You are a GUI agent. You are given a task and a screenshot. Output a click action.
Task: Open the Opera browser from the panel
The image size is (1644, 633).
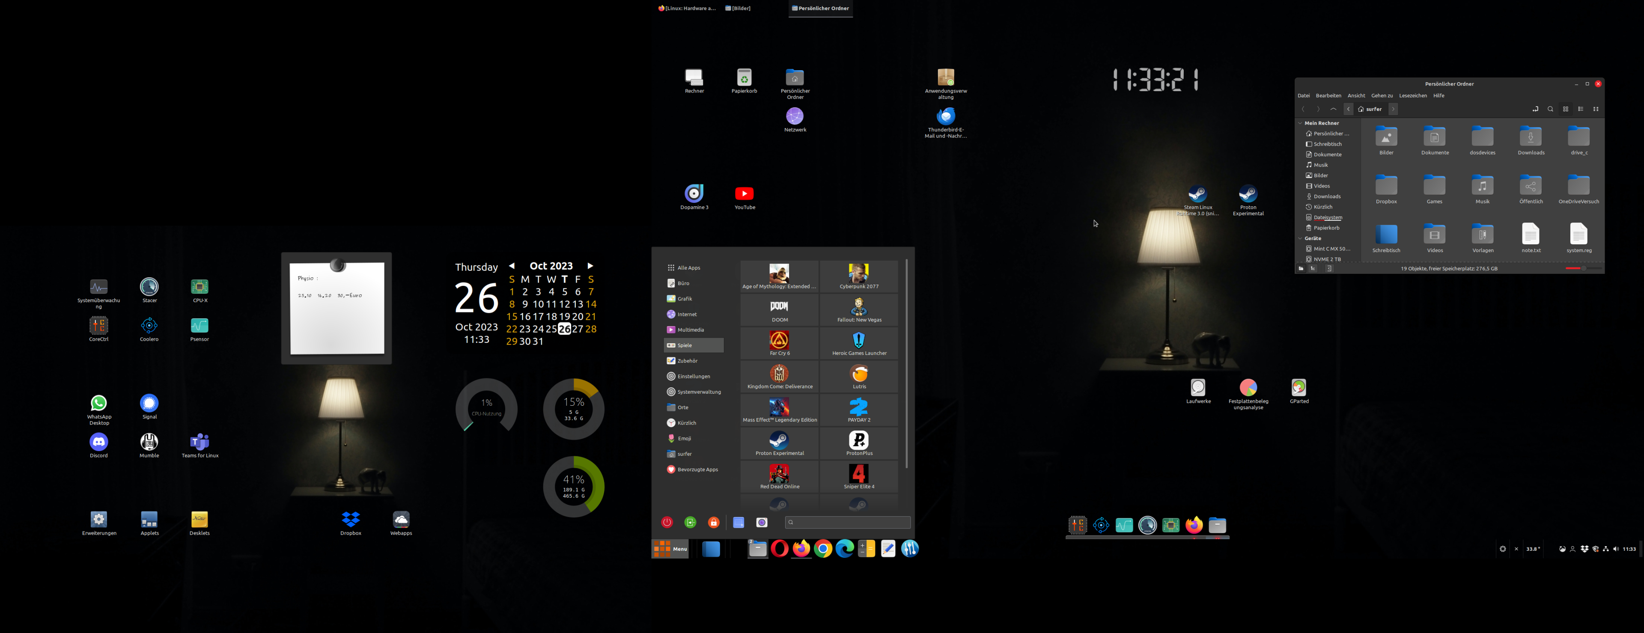779,549
